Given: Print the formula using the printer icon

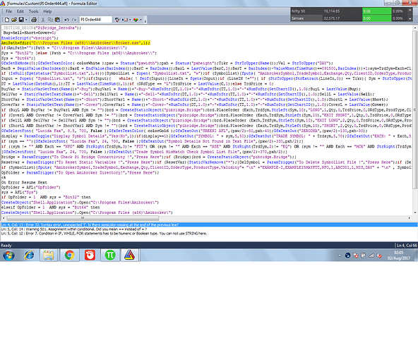Looking at the screenshot, I should point(34,20).
